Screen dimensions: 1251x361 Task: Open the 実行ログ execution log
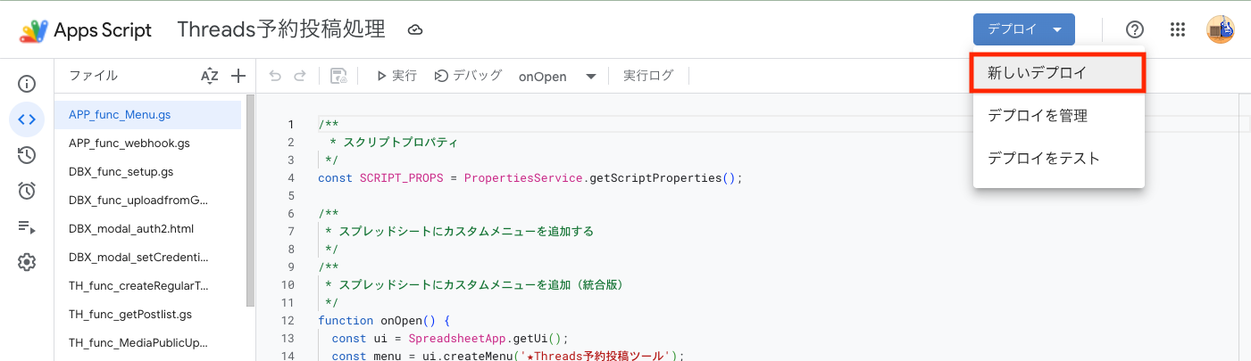(648, 77)
